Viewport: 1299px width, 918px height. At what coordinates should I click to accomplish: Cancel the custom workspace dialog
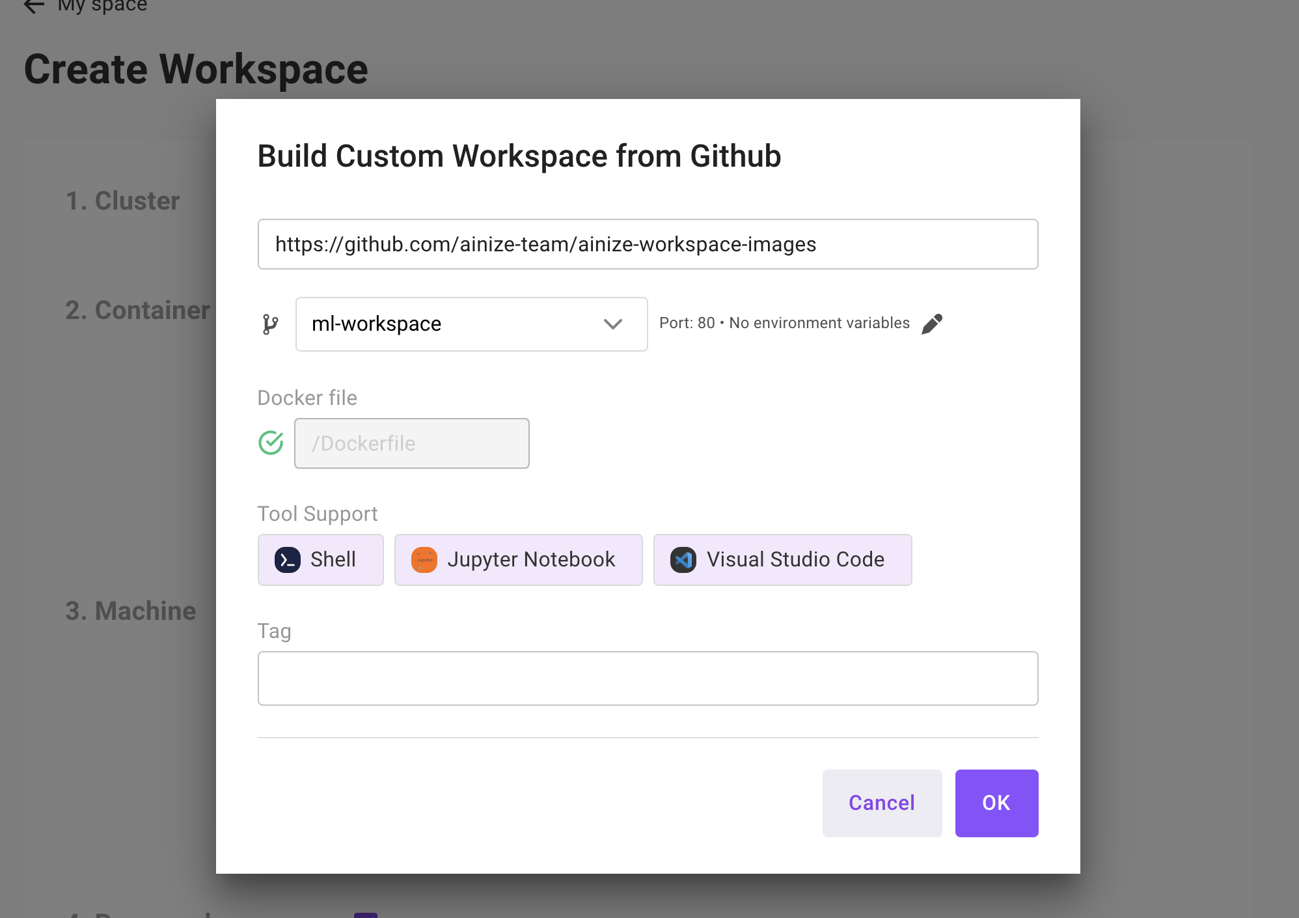[x=882, y=803]
